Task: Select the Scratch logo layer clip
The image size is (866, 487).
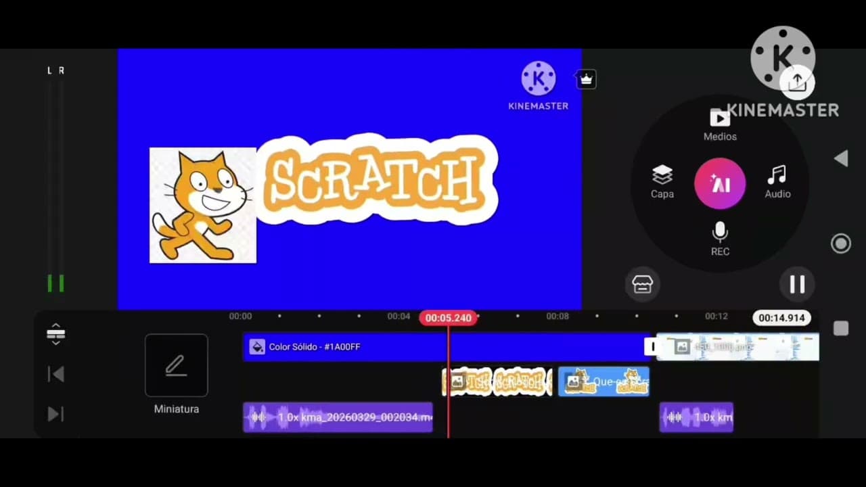Action: [x=497, y=382]
